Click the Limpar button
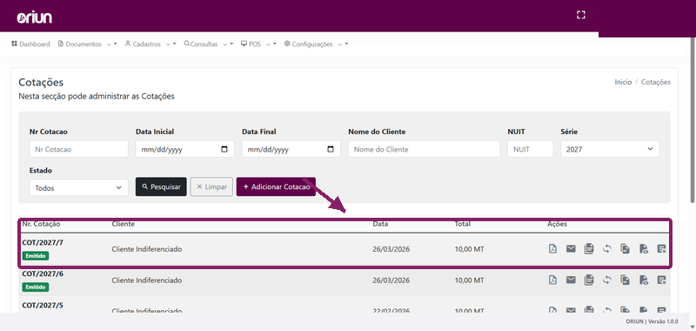The height and width of the screenshot is (331, 696). (211, 186)
